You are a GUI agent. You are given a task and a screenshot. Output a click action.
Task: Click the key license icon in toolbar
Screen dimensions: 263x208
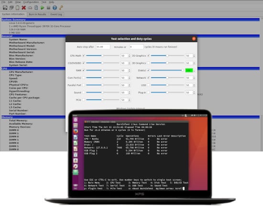(x=61, y=8)
